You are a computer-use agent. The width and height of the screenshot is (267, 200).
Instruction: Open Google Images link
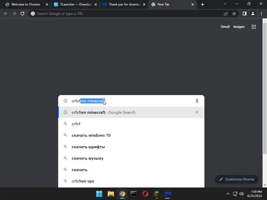click(x=239, y=27)
